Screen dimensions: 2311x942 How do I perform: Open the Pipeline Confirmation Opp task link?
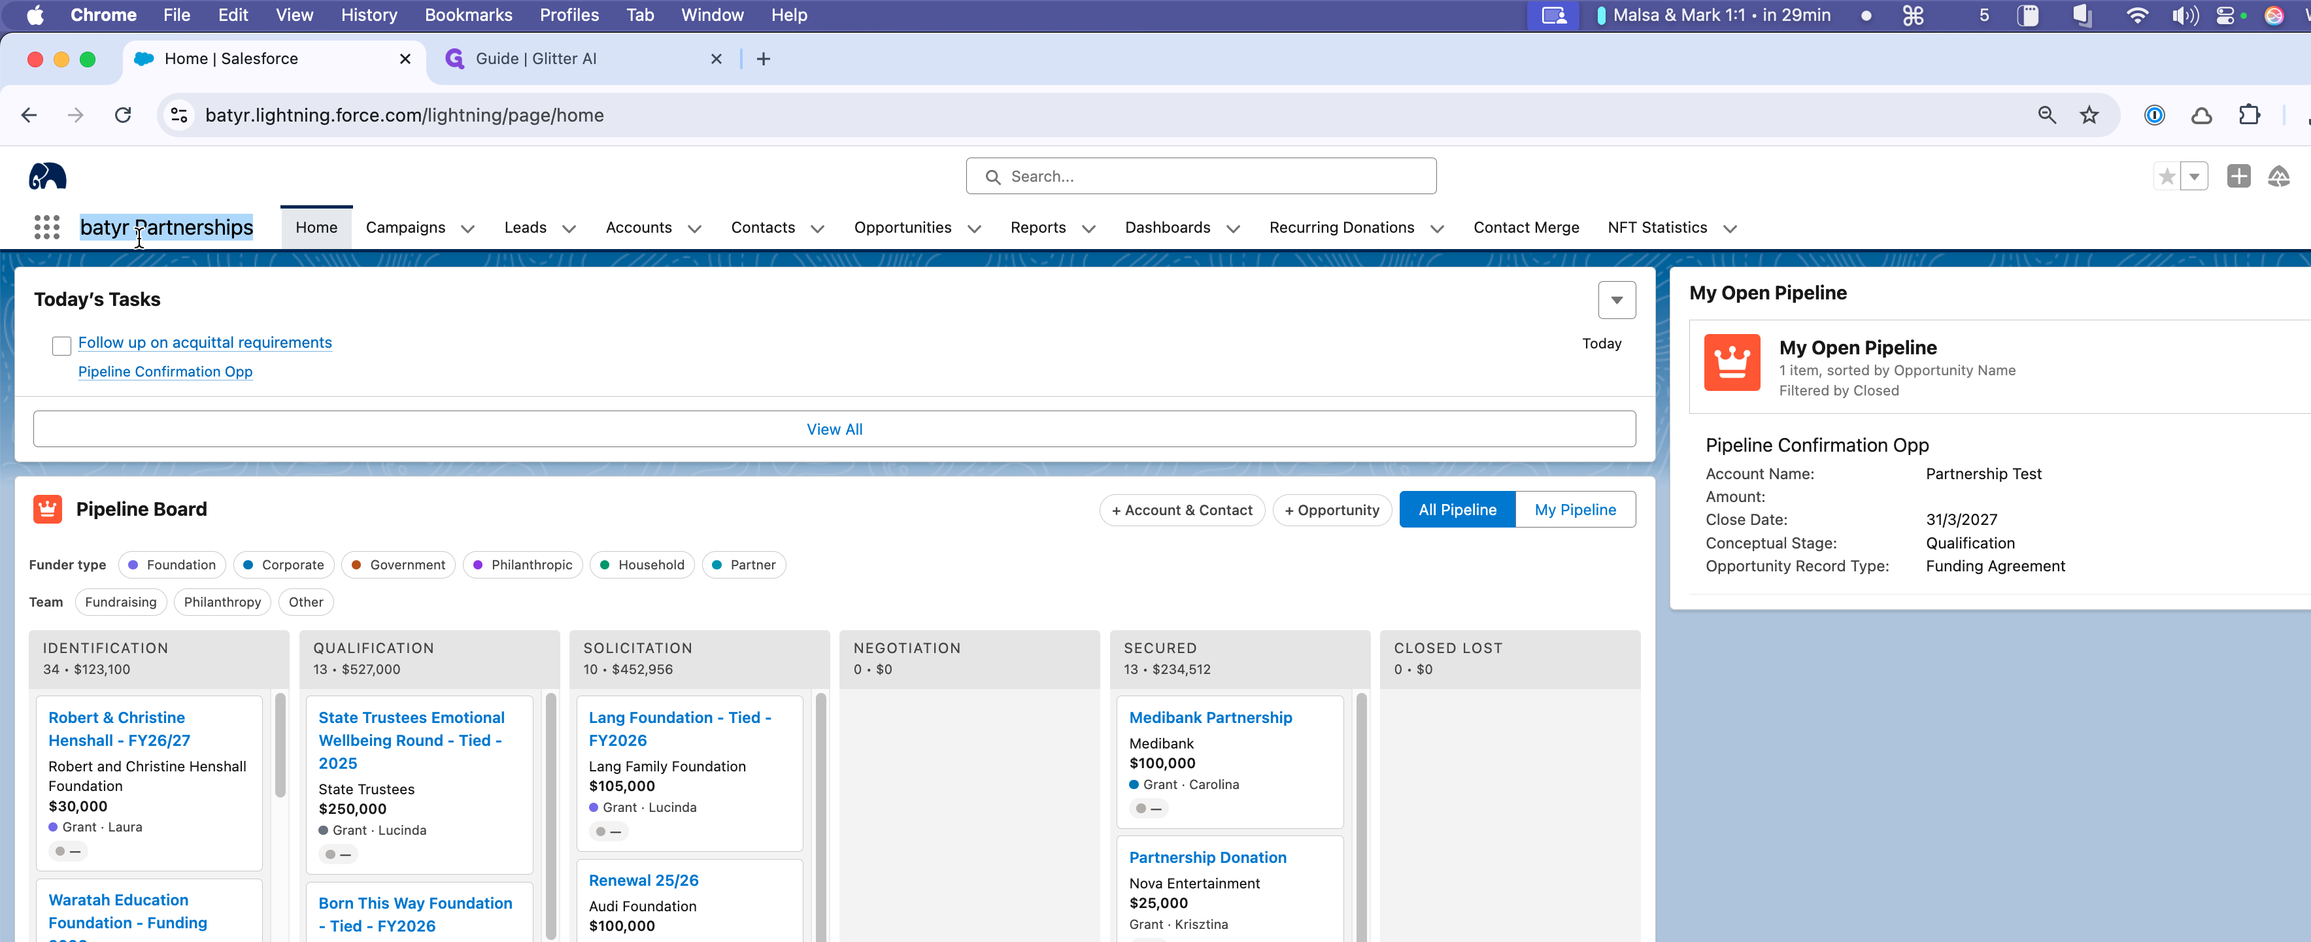(x=165, y=371)
